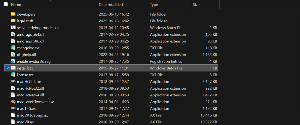Sort files by Date modified column
The height and width of the screenshot is (125, 300).
tap(111, 5)
